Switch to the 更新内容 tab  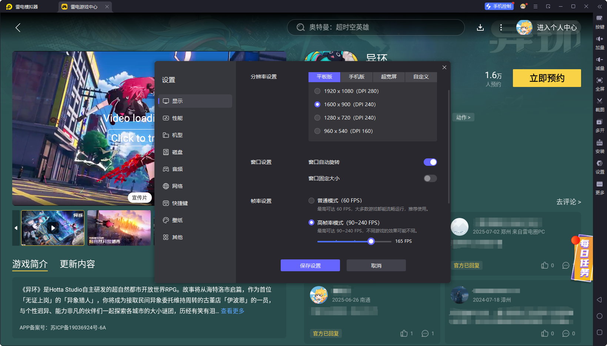(77, 264)
